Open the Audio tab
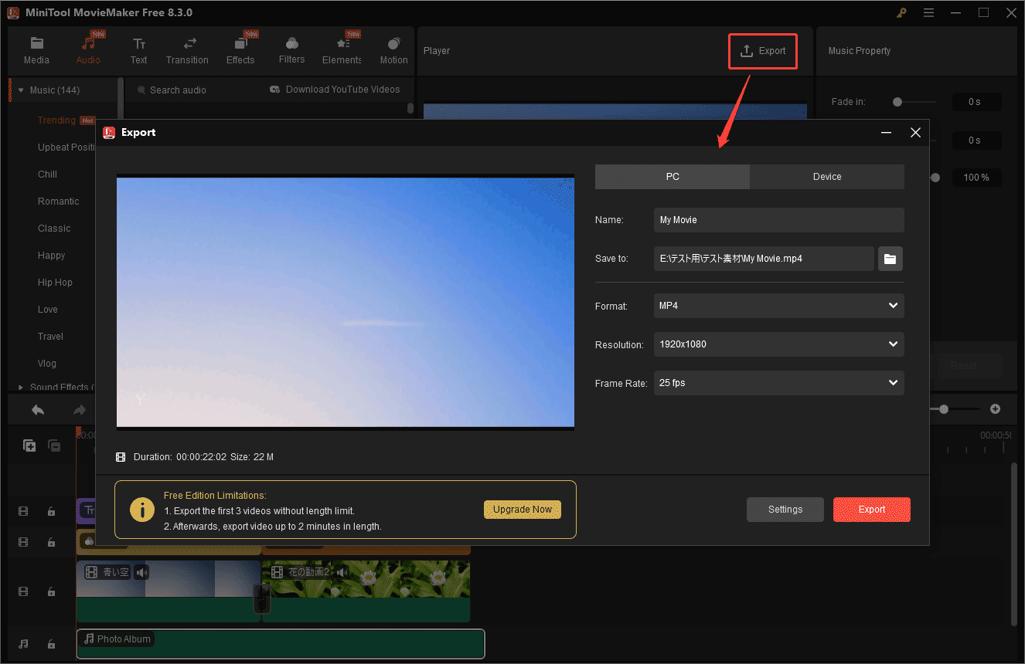 (88, 52)
